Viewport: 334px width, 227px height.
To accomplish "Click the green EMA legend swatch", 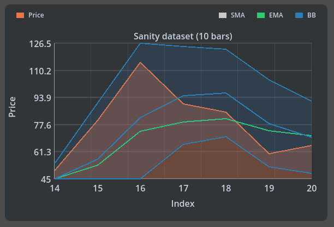I will pos(260,15).
